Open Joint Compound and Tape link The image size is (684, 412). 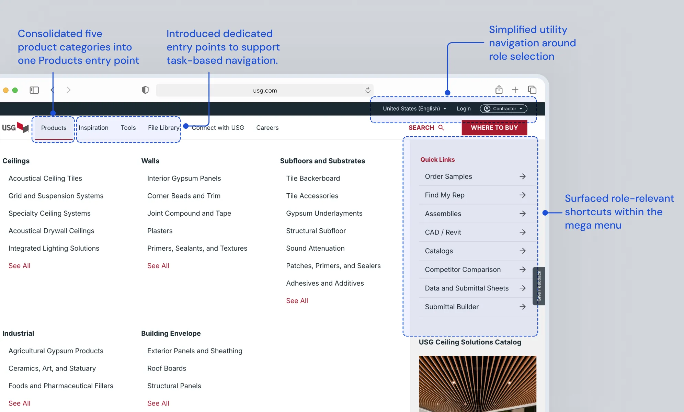189,214
